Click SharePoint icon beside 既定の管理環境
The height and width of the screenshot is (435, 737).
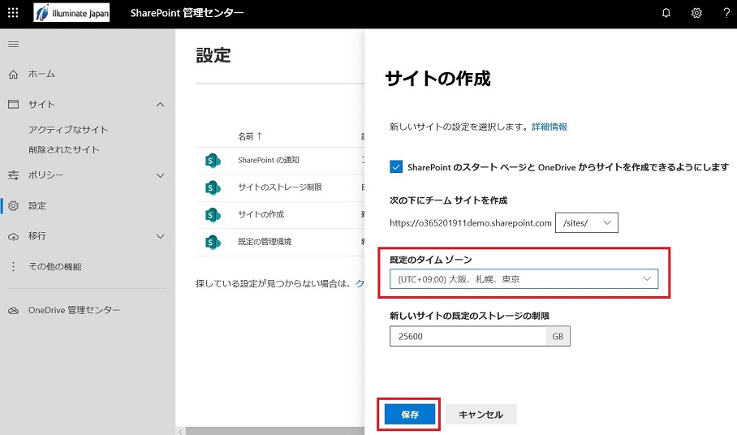213,243
